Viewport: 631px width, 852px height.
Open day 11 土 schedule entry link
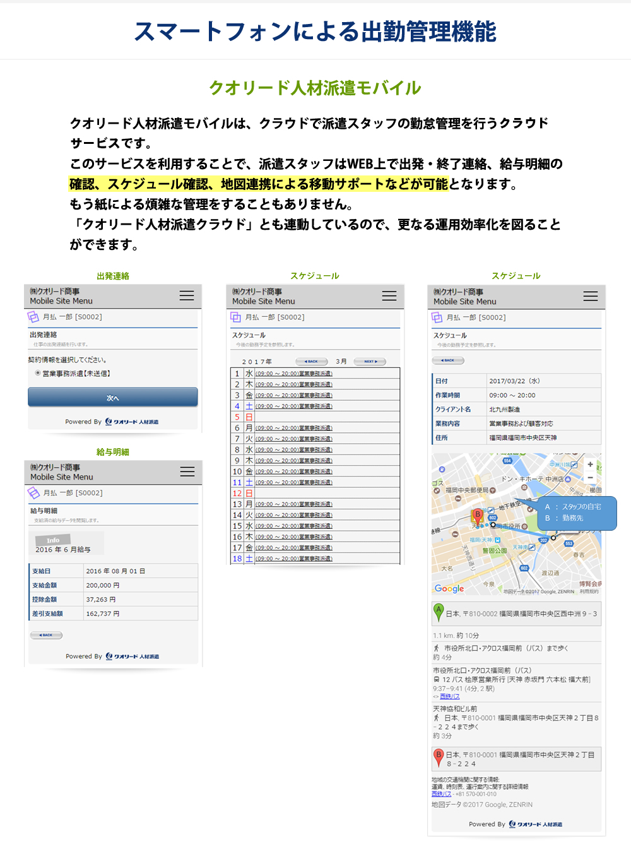click(x=293, y=482)
